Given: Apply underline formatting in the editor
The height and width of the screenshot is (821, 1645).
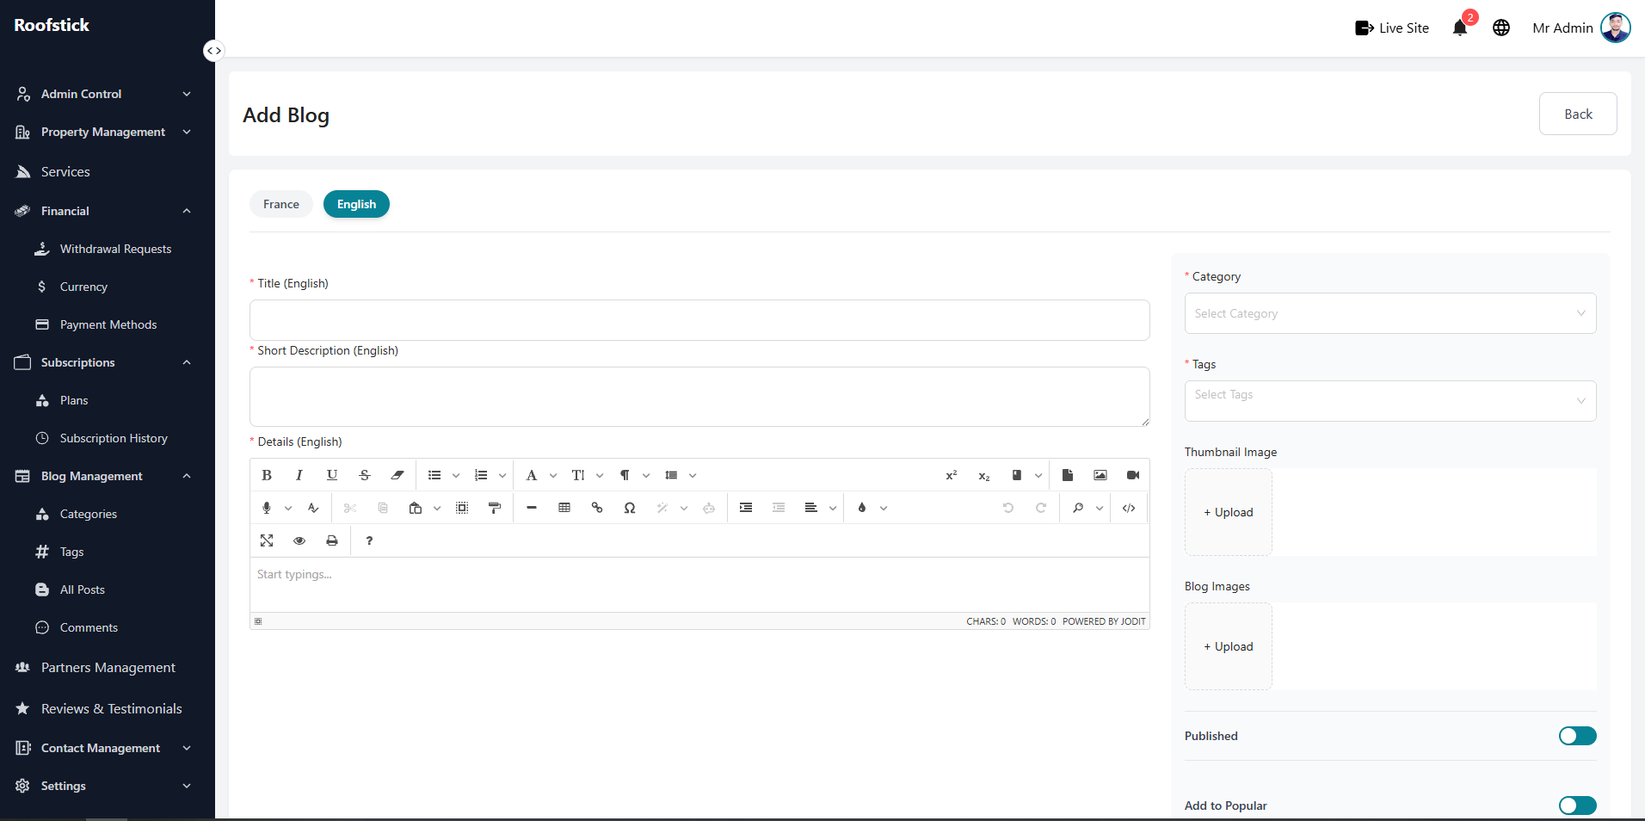Looking at the screenshot, I should (x=332, y=475).
